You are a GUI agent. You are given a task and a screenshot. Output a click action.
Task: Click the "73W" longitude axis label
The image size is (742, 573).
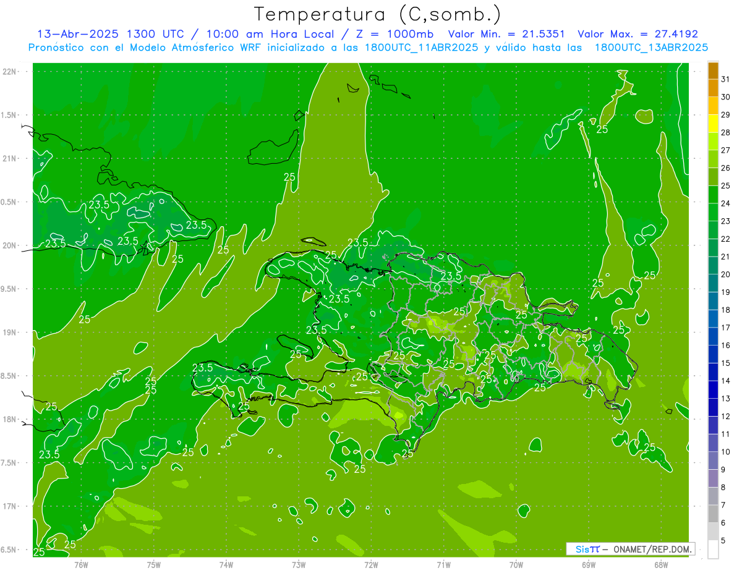tap(299, 564)
